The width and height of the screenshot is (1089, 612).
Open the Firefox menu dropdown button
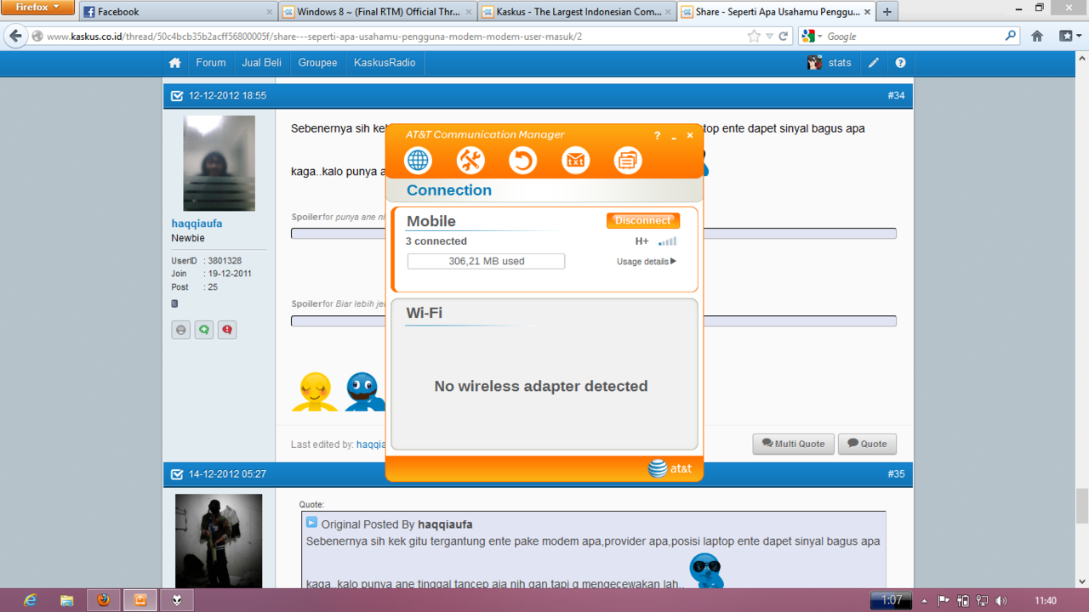37,8
